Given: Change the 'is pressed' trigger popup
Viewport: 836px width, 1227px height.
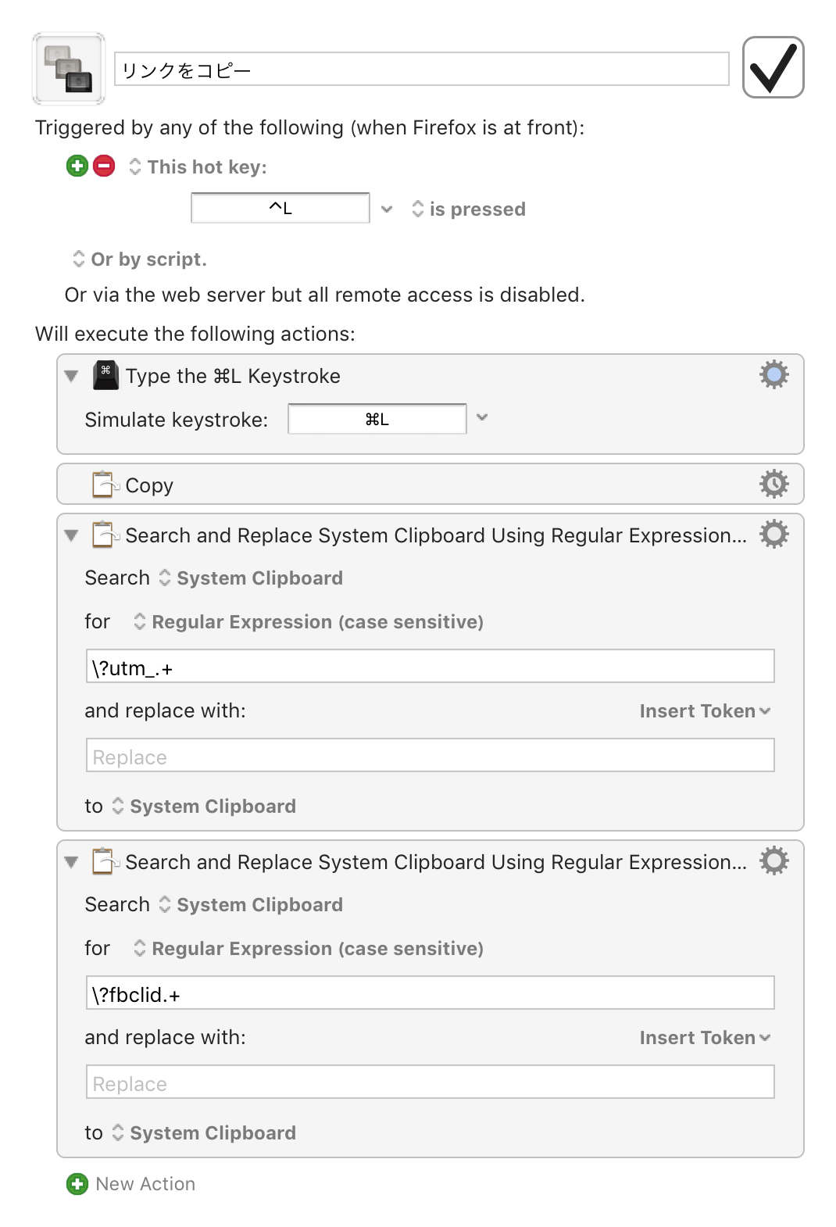Looking at the screenshot, I should click(x=469, y=209).
